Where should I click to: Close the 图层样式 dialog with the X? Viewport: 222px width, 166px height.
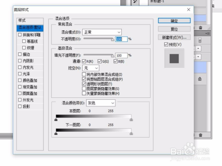[189, 10]
